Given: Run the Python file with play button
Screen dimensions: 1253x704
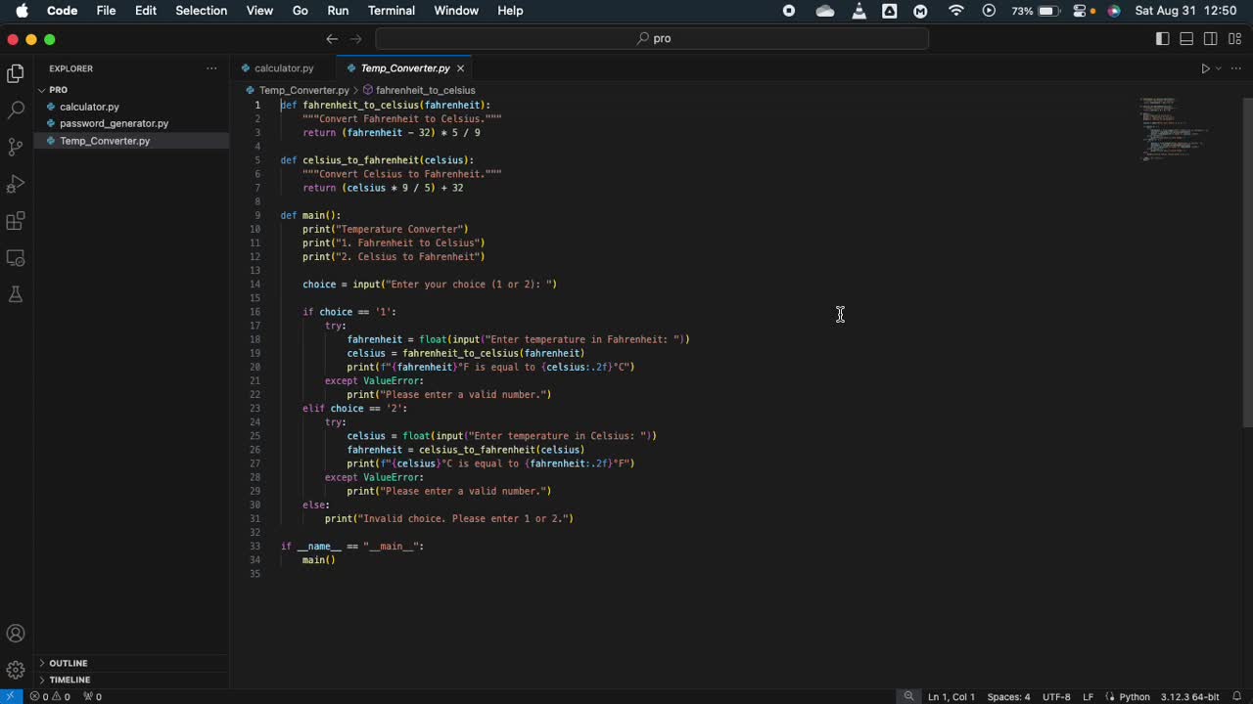Looking at the screenshot, I should (x=1205, y=68).
